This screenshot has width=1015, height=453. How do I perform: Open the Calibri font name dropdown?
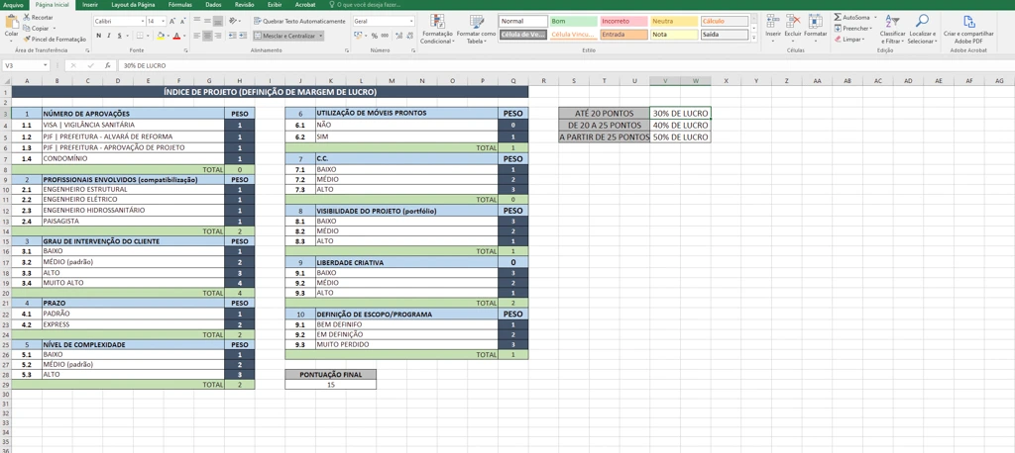click(x=142, y=21)
